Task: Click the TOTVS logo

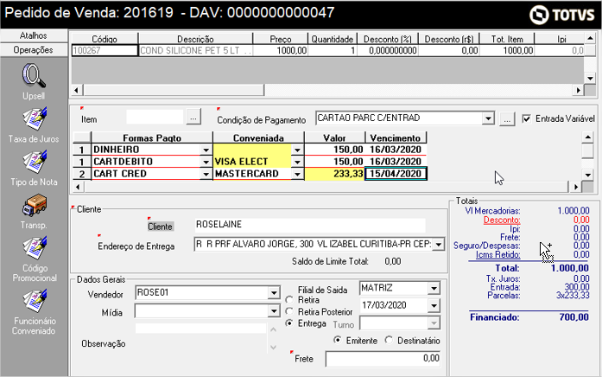Action: (x=561, y=15)
